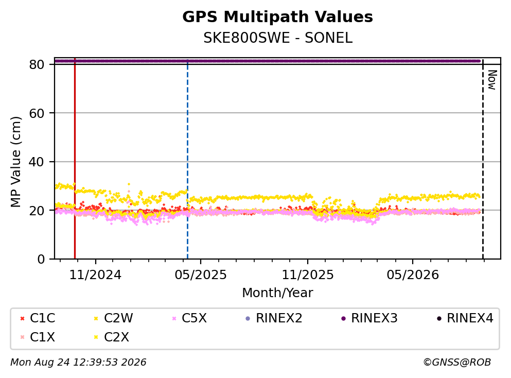
Task: Select the C2W legend label
Action: tap(118, 318)
